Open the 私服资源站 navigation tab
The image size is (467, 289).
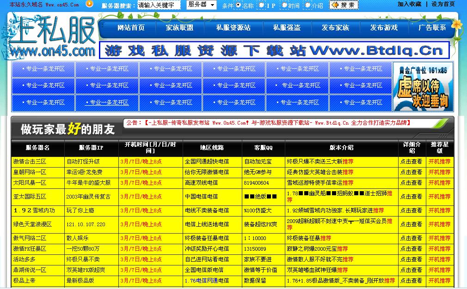click(x=233, y=28)
